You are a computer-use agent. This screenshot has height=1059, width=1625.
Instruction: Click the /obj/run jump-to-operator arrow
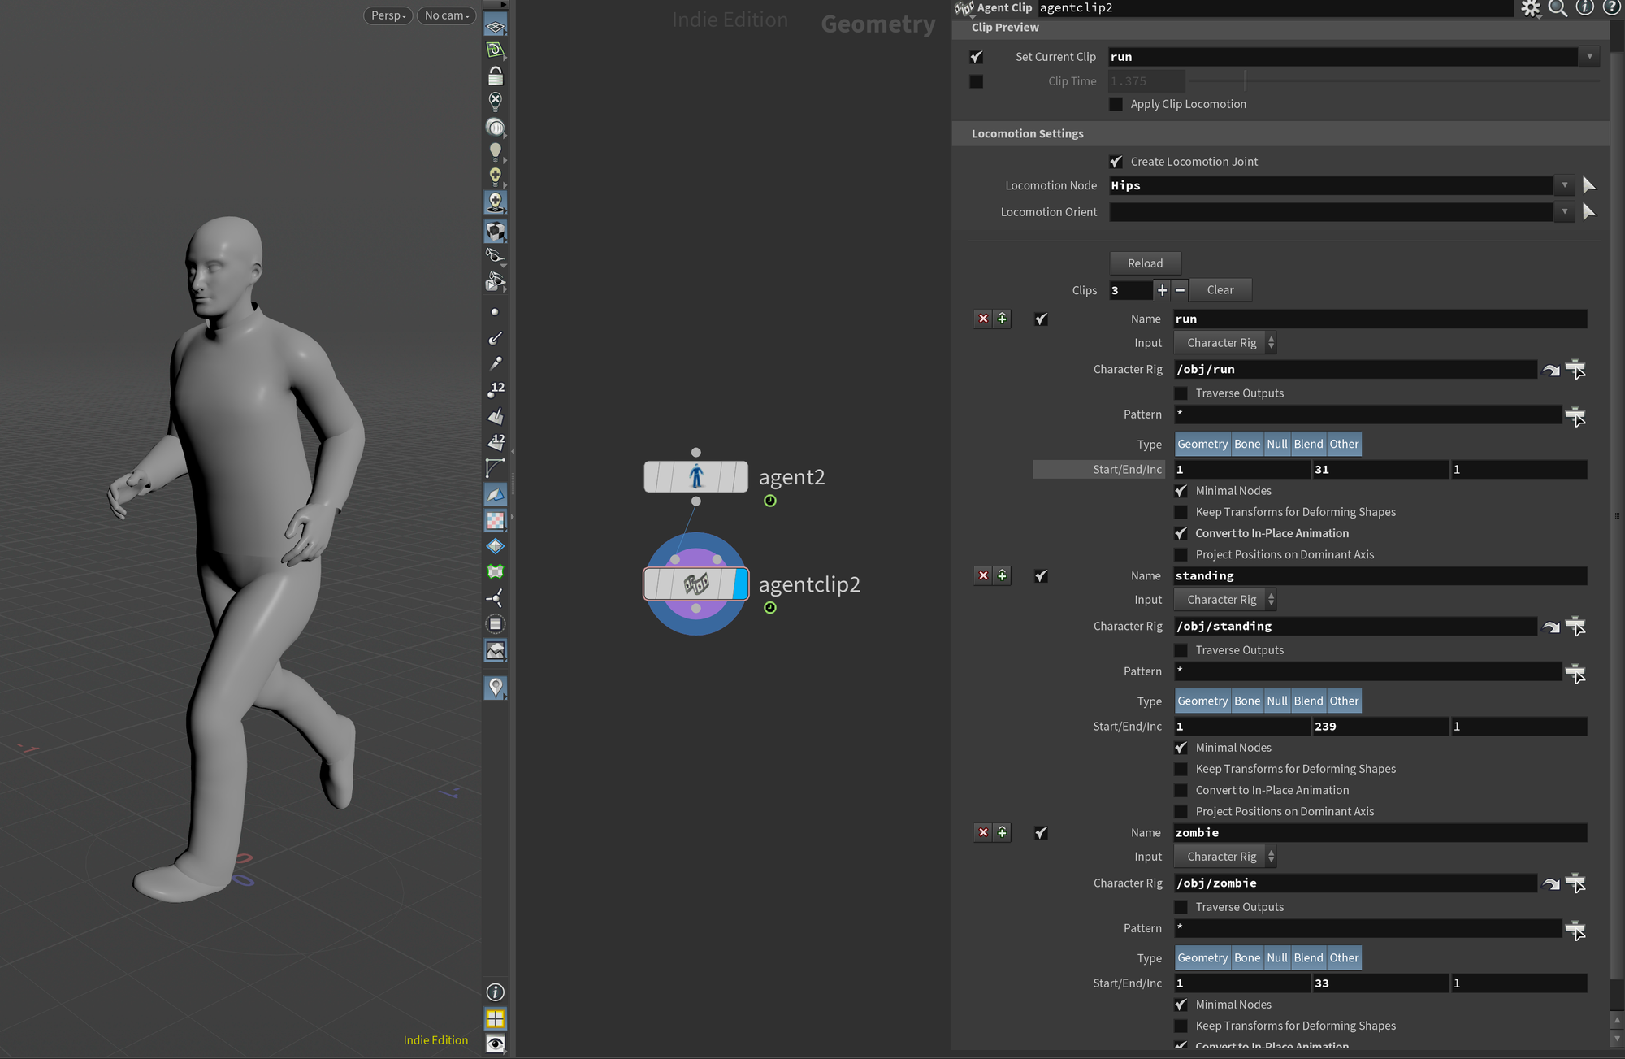[1551, 370]
